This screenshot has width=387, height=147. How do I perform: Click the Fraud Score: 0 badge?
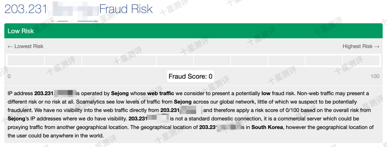click(190, 76)
